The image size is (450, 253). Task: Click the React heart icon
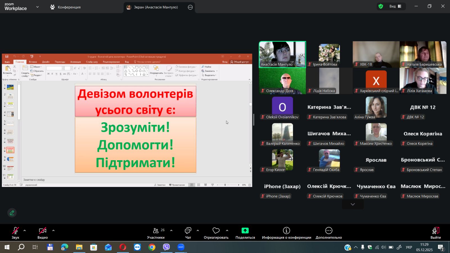(216, 231)
